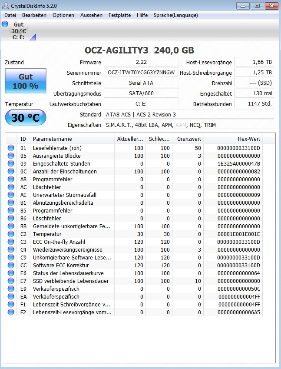The width and height of the screenshot is (281, 369).
Task: Click the ID column header
Action: (23, 139)
